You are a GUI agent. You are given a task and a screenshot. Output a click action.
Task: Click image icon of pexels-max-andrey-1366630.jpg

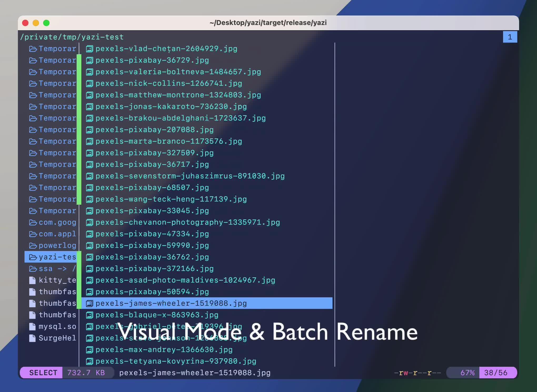tap(89, 350)
